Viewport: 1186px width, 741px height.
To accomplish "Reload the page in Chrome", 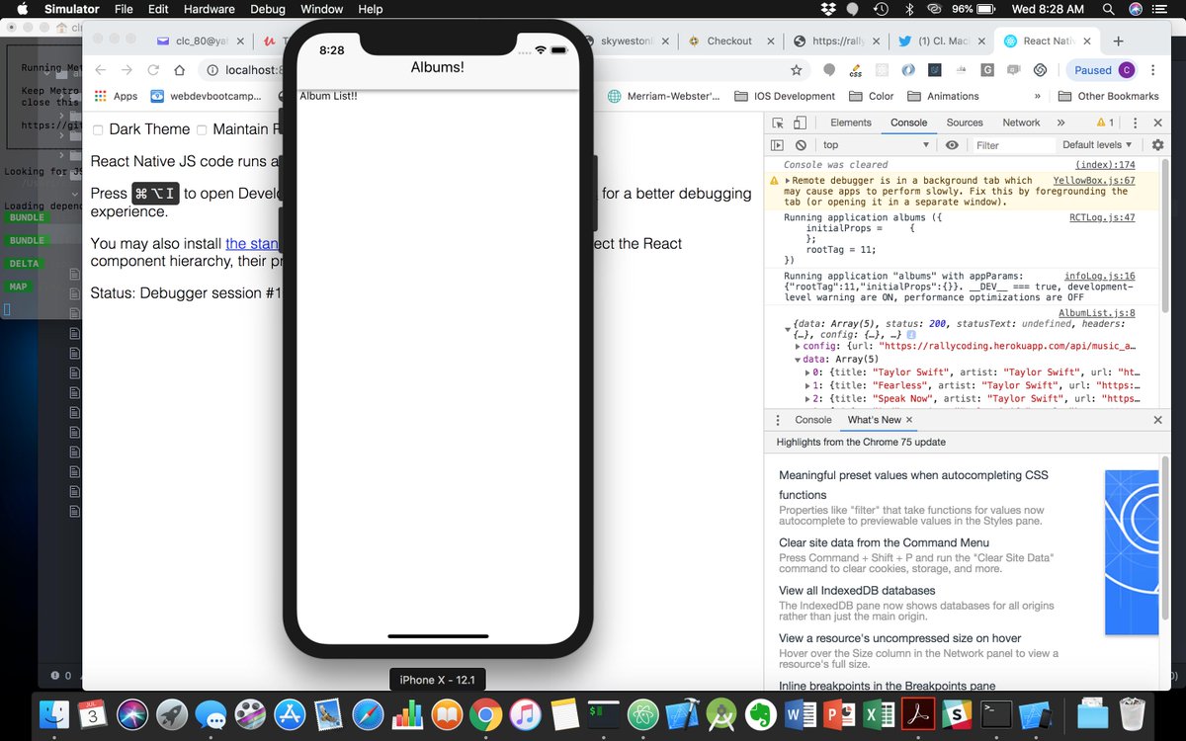I will (153, 70).
